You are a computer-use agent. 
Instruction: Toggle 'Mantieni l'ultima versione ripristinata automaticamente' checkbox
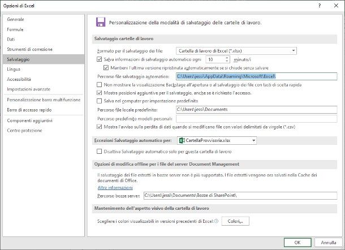[x=106, y=68]
